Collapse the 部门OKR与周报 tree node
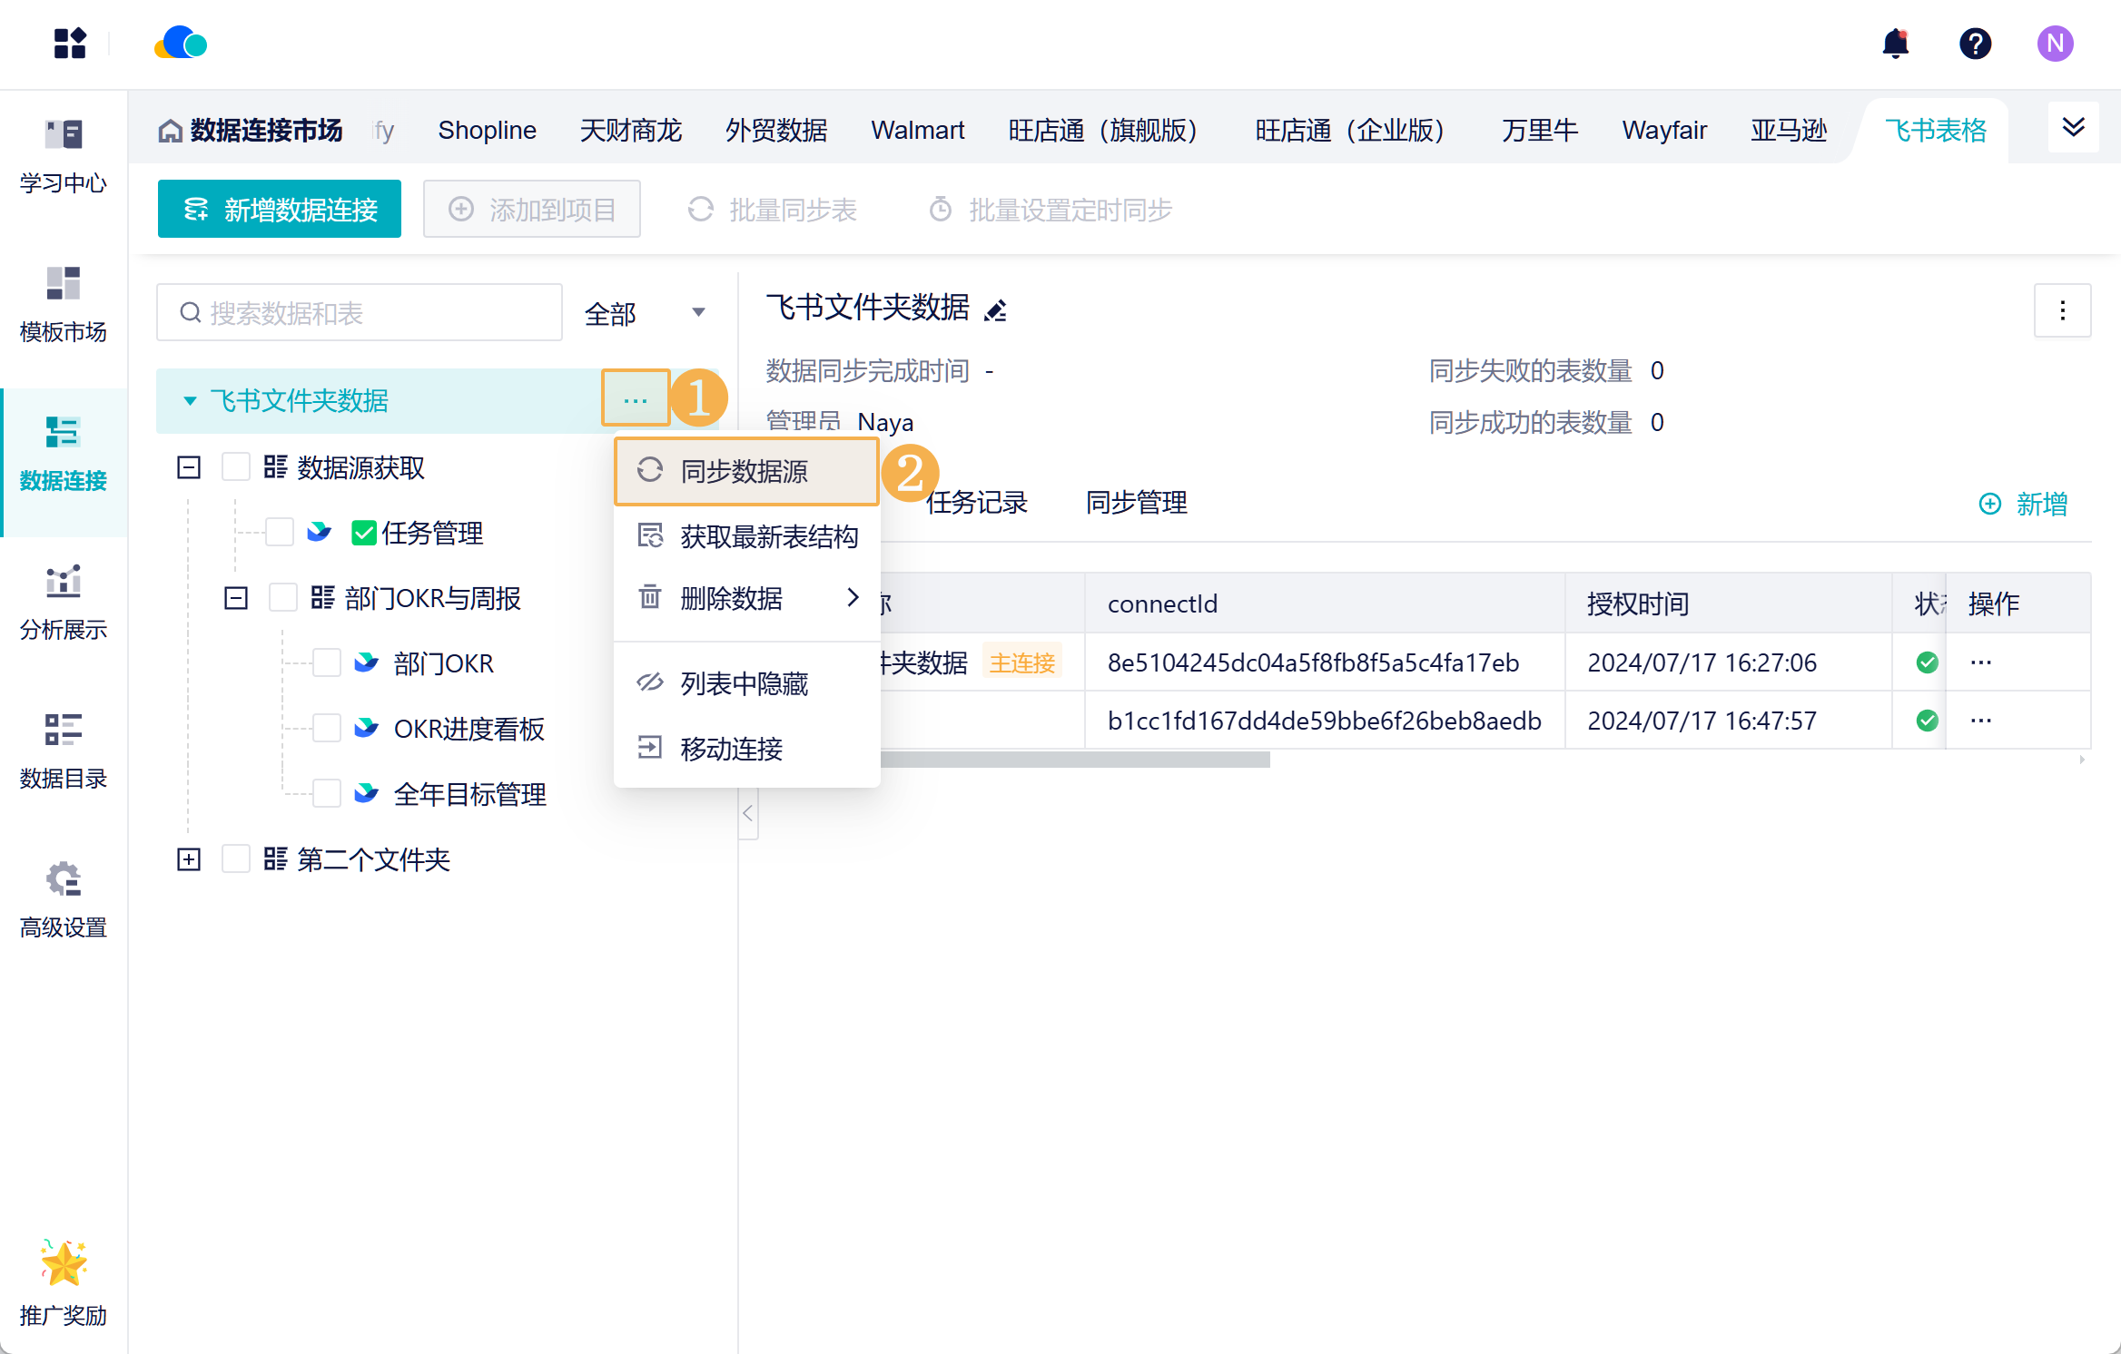 (x=236, y=598)
